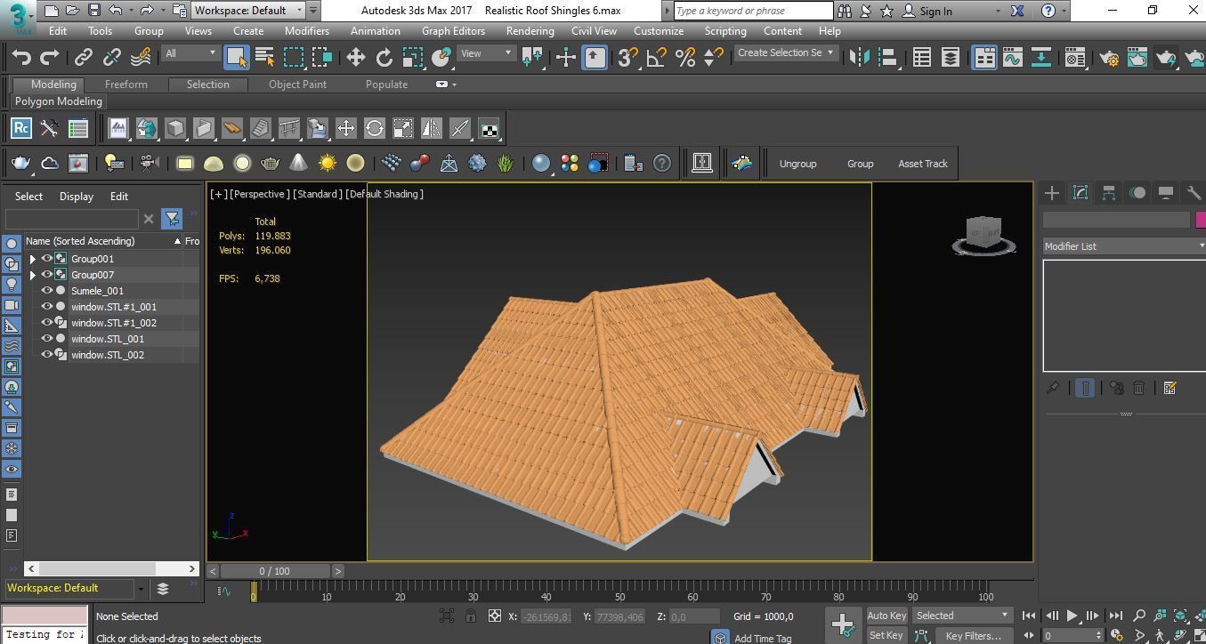Click the Rc script icon
This screenshot has height=644, width=1206.
point(21,128)
